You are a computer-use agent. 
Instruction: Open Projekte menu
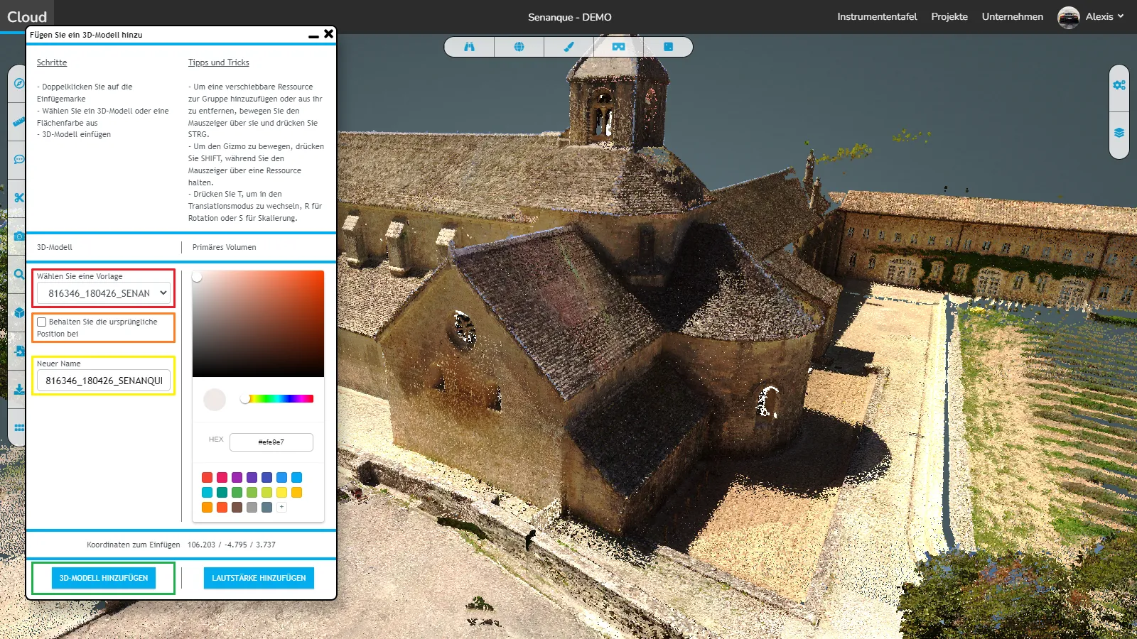[949, 16]
